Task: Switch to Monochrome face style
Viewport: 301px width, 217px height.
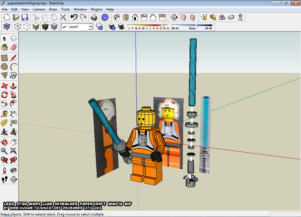Action: [x=54, y=27]
